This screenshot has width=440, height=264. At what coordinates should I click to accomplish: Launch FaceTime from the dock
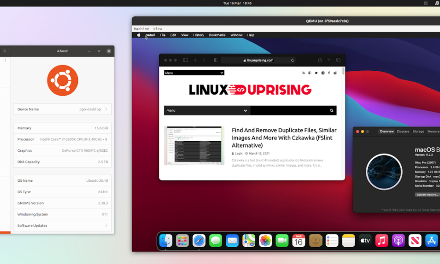tap(282, 240)
